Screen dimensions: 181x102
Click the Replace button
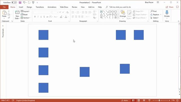click(155, 14)
